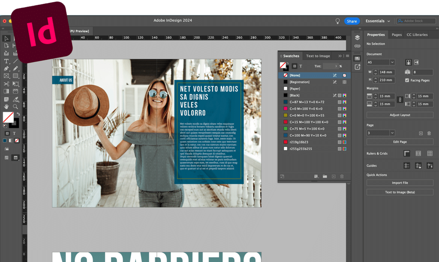This screenshot has height=262, width=439.
Task: Select the Type tool
Action: pyautogui.click(x=6, y=61)
